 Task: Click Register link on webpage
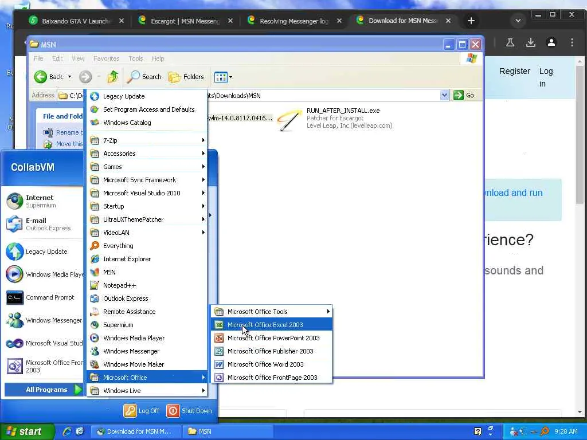515,71
